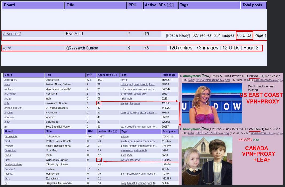Click the (h) link on post No.125315
The width and height of the screenshot is (285, 187).
(281, 80)
